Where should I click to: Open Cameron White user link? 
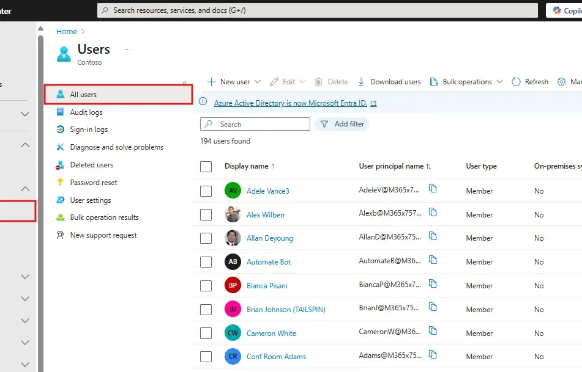point(271,333)
